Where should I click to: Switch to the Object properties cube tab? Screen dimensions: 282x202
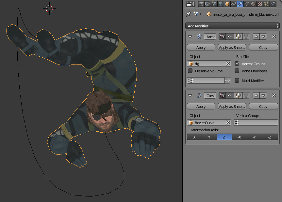click(227, 4)
